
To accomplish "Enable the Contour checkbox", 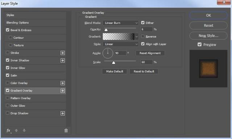I will [11, 37].
